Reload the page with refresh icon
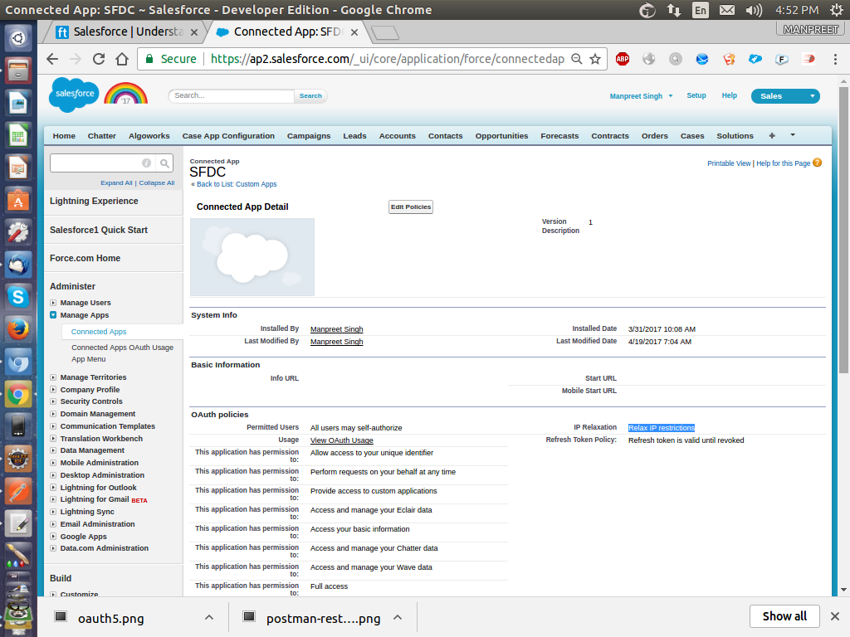 (x=99, y=59)
